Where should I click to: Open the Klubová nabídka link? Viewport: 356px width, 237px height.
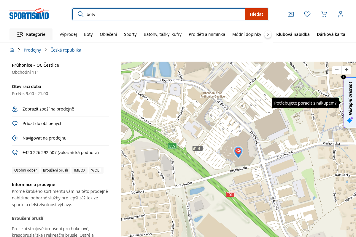293,34
